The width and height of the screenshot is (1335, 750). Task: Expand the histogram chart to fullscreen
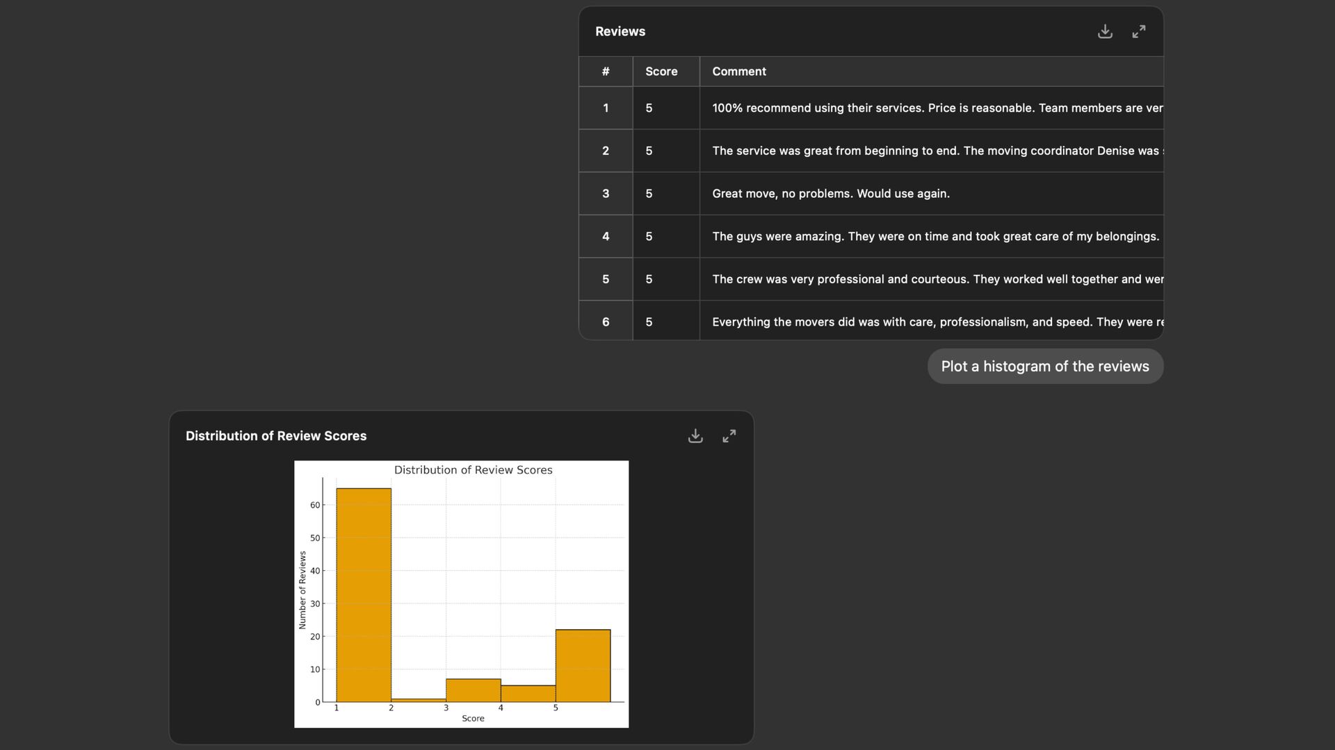(729, 436)
